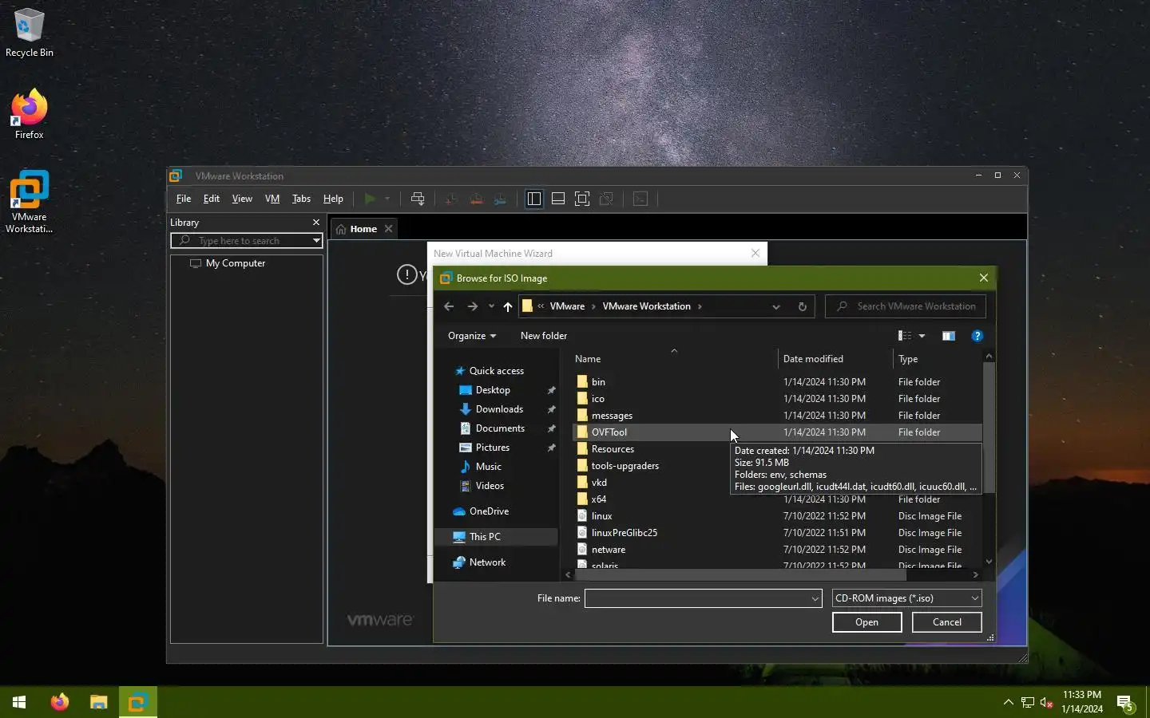Image resolution: width=1150 pixels, height=718 pixels.
Task: Select This PC in the navigation pane
Action: [x=496, y=537]
